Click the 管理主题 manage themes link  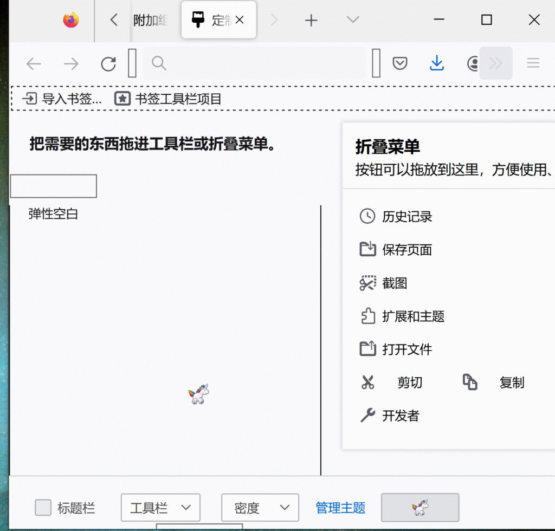pyautogui.click(x=340, y=508)
